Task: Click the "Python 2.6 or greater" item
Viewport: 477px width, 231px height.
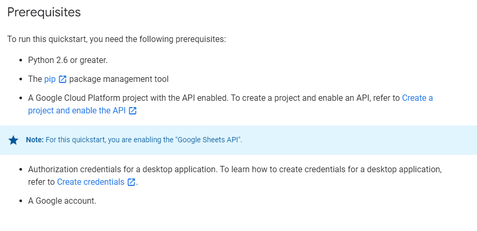Action: (68, 60)
